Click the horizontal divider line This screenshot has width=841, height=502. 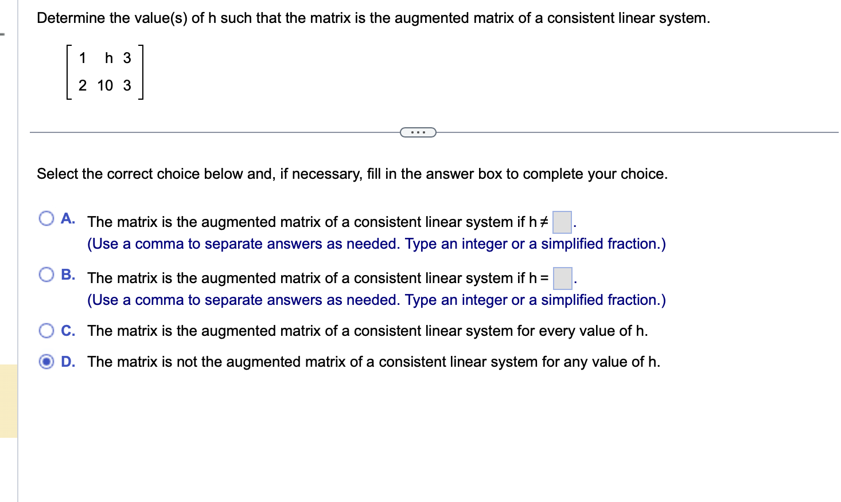pyautogui.click(x=201, y=132)
